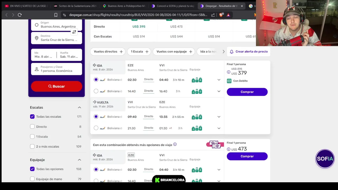
Task: Toggle Todas las escalas checkbox
Action: pyautogui.click(x=32, y=116)
